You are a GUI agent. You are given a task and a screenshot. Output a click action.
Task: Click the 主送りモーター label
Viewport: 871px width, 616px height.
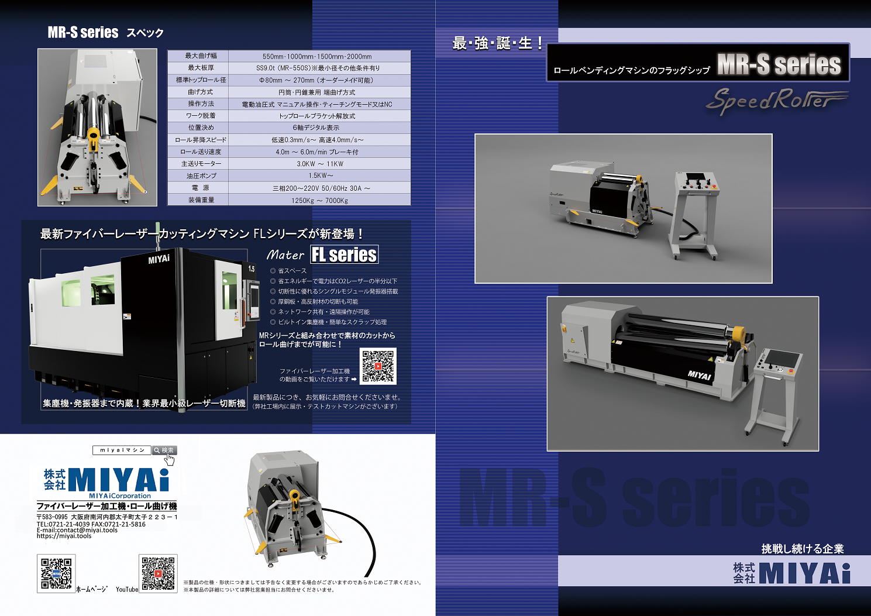[x=201, y=164]
